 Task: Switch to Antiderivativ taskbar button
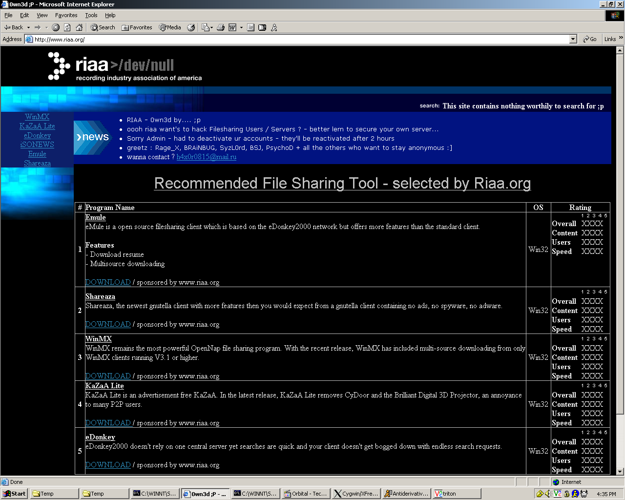point(407,494)
